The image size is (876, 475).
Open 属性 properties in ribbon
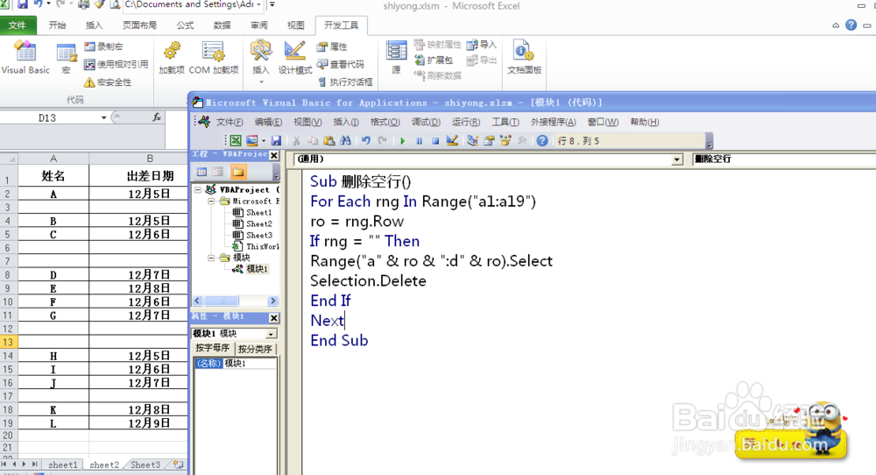pyautogui.click(x=332, y=47)
